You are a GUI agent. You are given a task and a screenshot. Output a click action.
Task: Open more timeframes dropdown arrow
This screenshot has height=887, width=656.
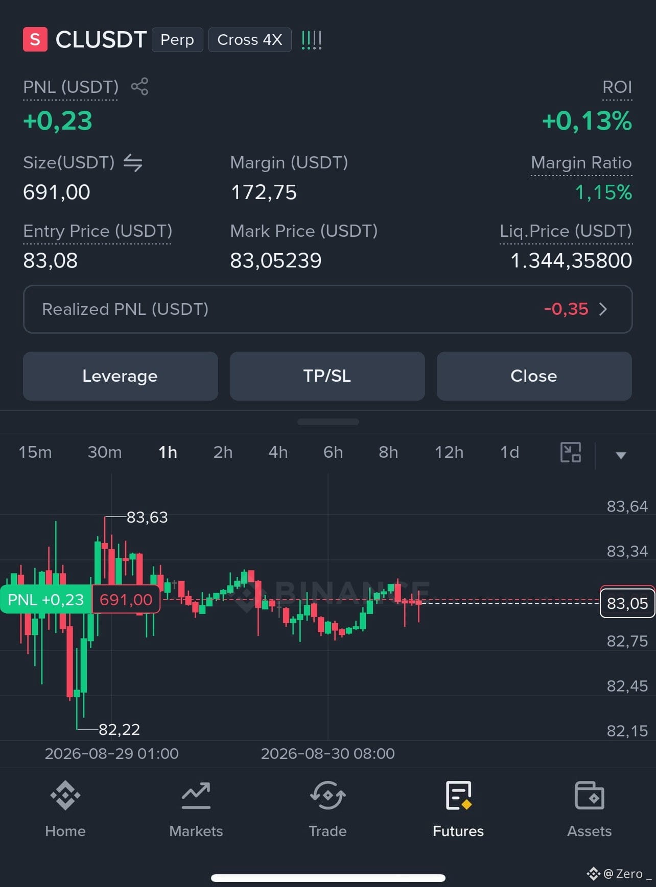621,455
